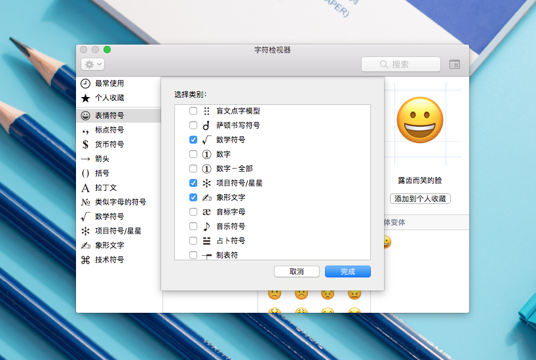Uncheck 项目符号/星星 in the category list
This screenshot has width=536, height=360.
[x=193, y=183]
